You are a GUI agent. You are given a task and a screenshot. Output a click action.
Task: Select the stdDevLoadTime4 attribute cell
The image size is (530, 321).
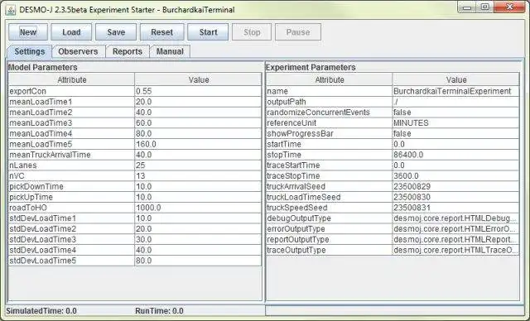tap(72, 250)
